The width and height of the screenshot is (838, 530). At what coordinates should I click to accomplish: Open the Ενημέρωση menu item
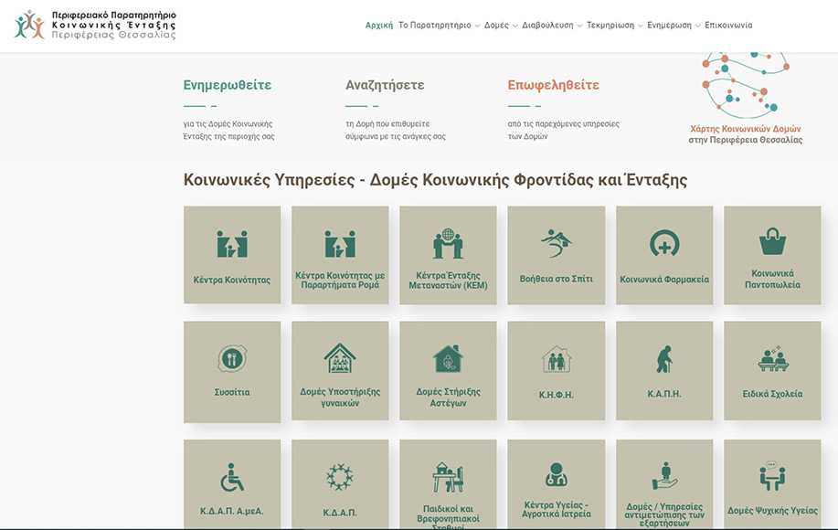click(669, 25)
